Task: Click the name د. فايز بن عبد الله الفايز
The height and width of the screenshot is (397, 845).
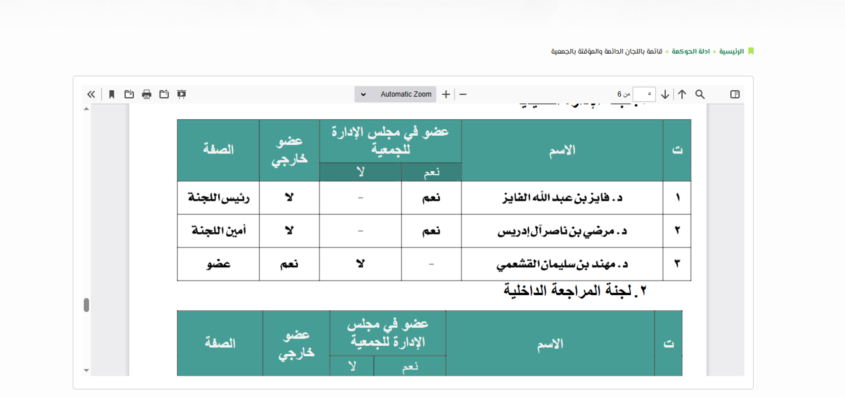Action: (562, 198)
